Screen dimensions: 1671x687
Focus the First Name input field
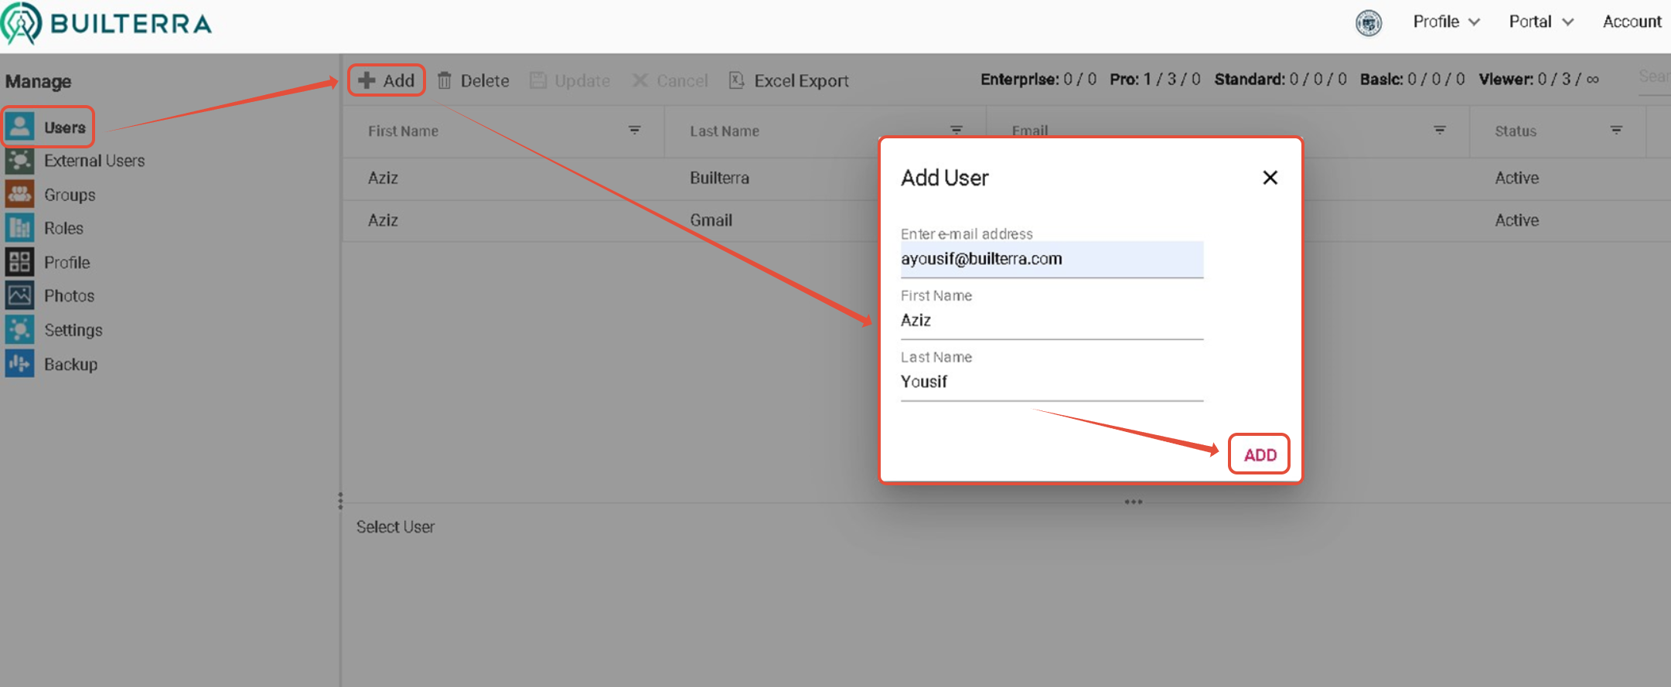(x=1052, y=321)
